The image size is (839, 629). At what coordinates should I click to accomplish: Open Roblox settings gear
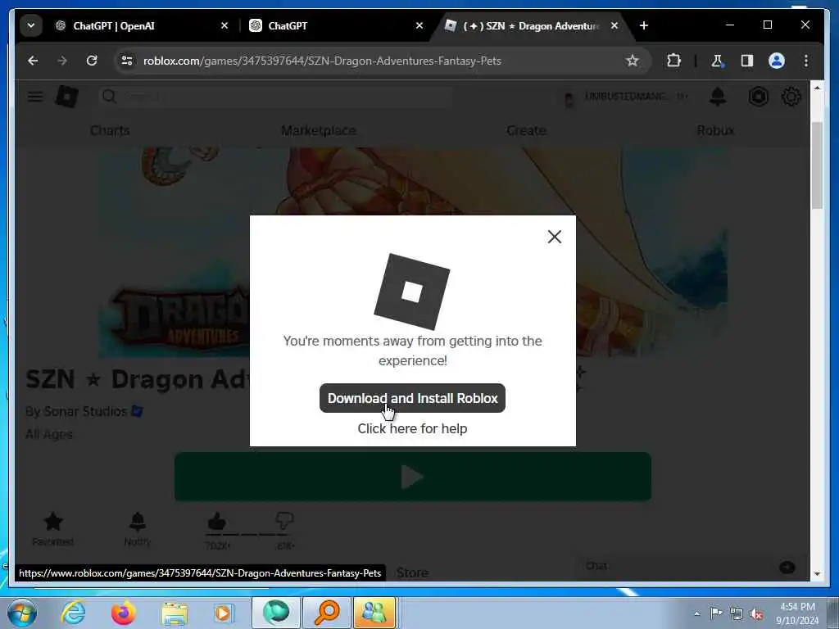[791, 97]
